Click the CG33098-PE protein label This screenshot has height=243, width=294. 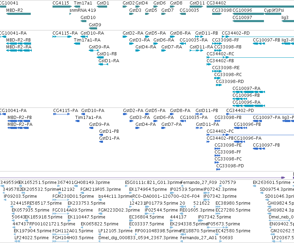[228, 145]
